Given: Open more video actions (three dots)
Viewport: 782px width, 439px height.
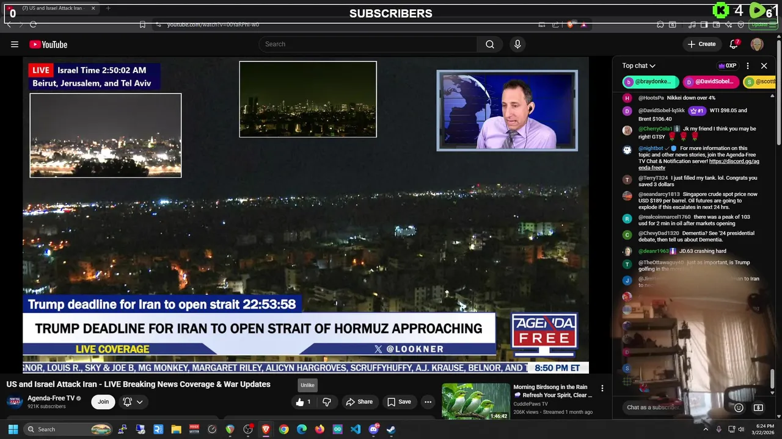Looking at the screenshot, I should click(x=428, y=402).
